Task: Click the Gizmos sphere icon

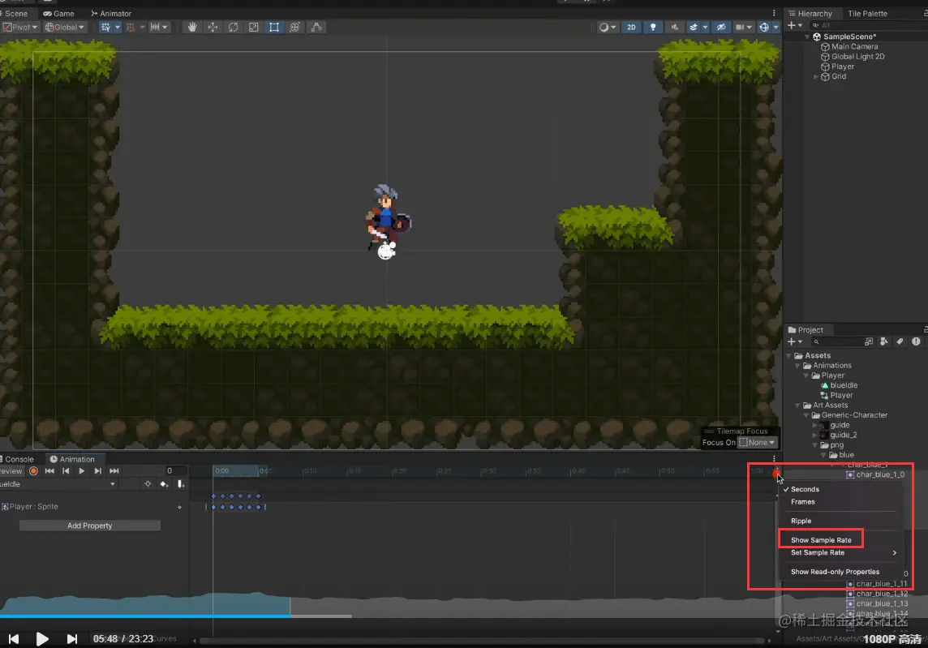Action: [764, 28]
